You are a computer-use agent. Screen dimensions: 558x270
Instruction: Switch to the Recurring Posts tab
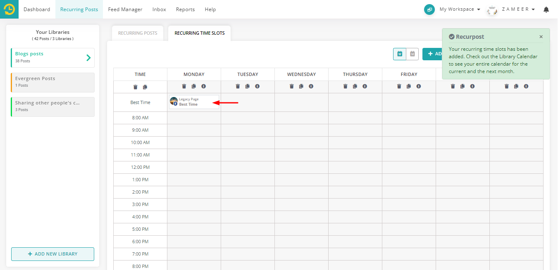[138, 33]
